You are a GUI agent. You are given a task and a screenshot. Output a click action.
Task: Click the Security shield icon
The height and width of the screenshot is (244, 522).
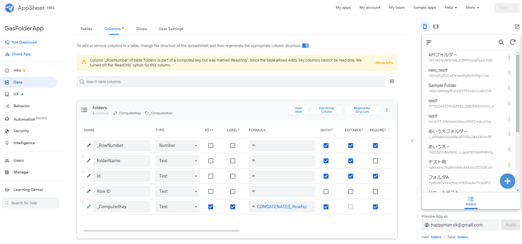pos(7,131)
